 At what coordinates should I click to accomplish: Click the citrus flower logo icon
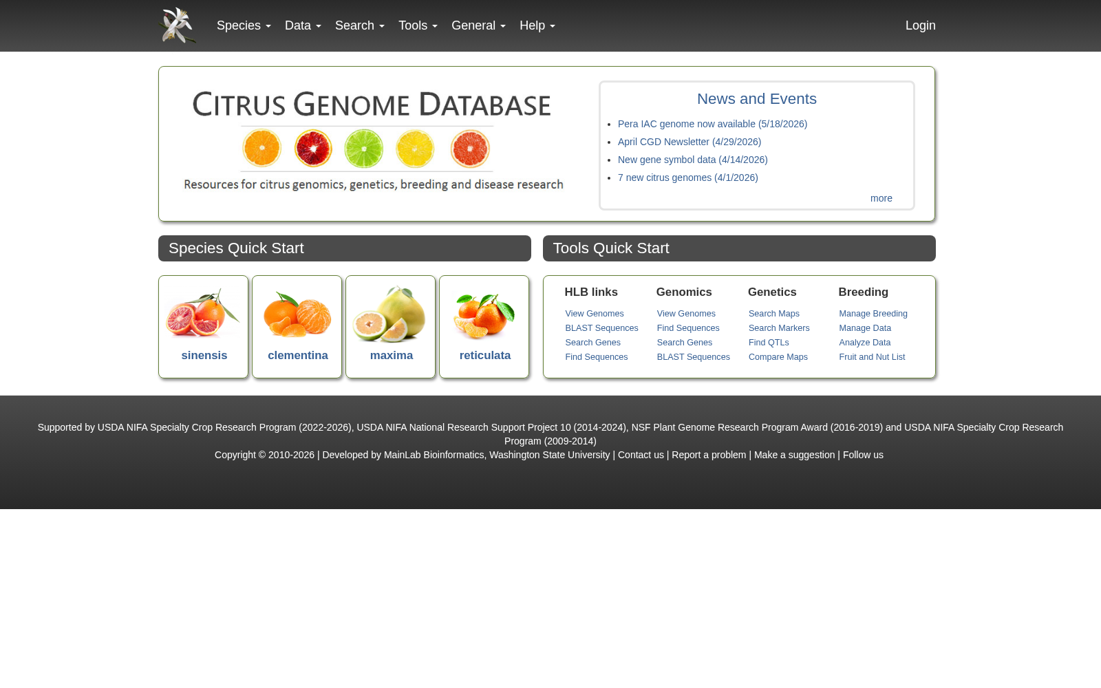click(x=178, y=25)
